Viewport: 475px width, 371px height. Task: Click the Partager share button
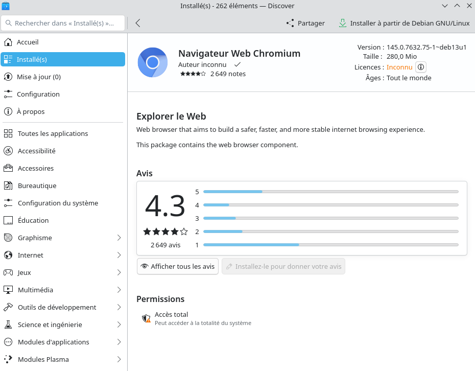(305, 23)
